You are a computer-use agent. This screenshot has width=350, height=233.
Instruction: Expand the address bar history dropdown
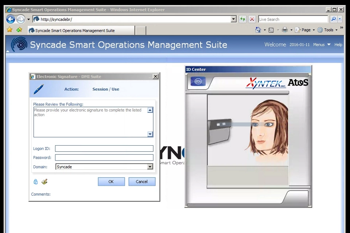233,19
